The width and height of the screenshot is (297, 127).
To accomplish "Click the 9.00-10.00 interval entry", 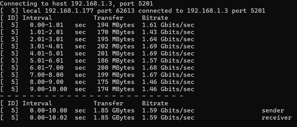I will (49, 89).
